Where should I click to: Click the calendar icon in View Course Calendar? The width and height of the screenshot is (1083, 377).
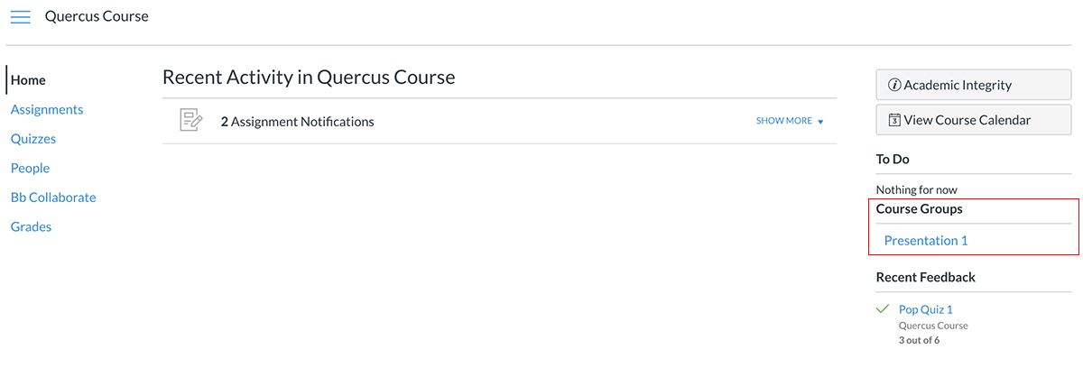(x=894, y=119)
